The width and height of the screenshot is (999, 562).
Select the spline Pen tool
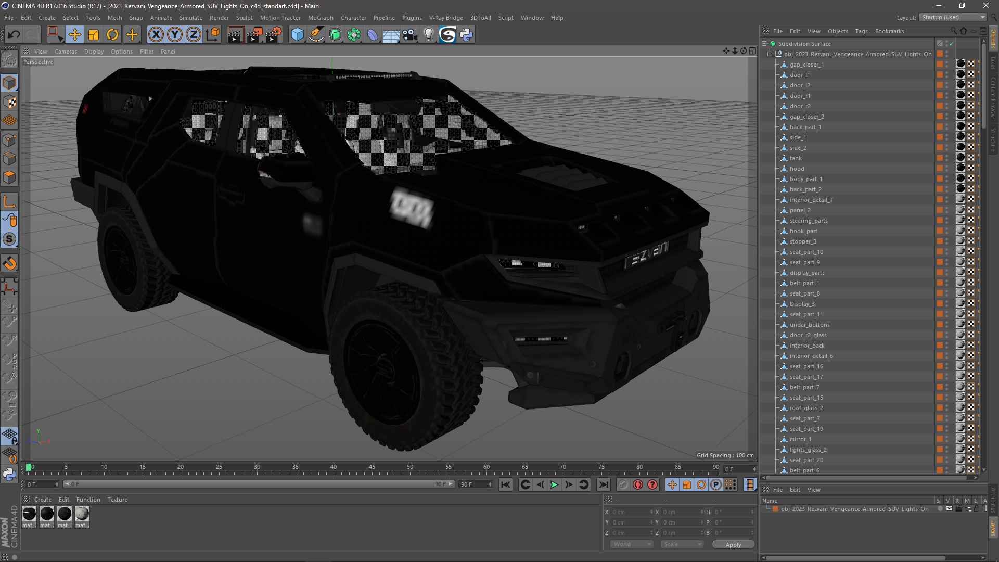click(x=316, y=35)
